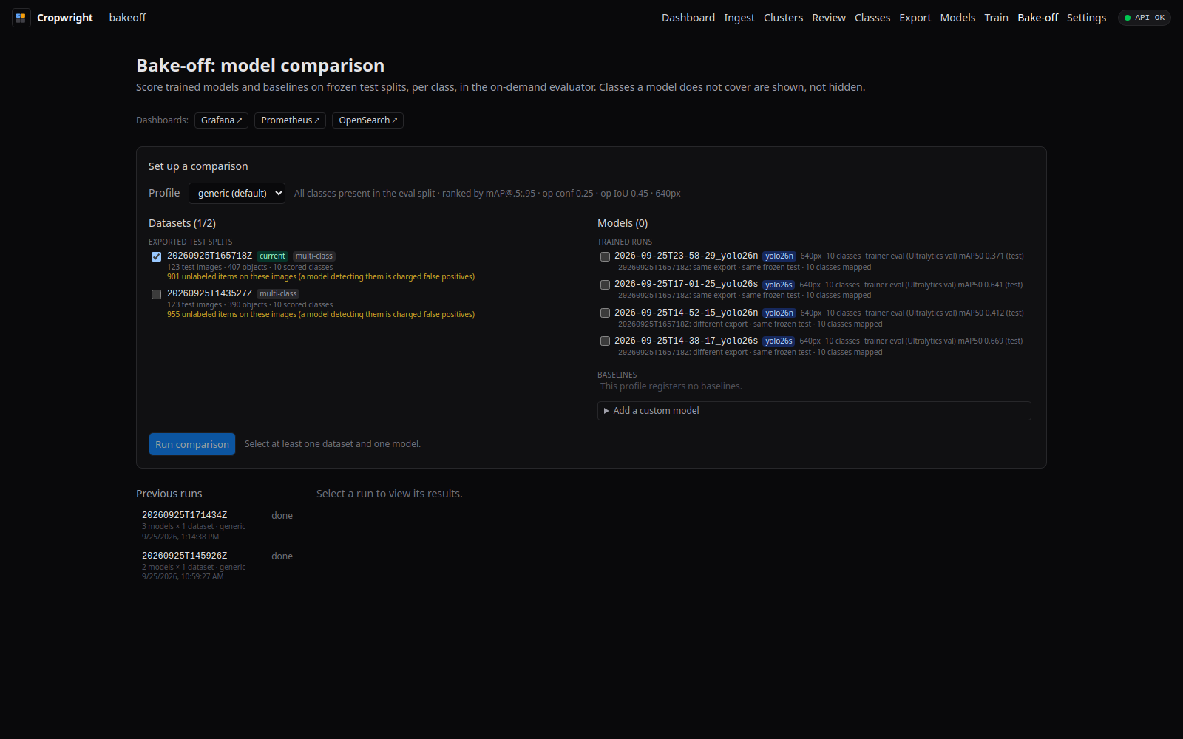Switch to the Review page
This screenshot has width=1183, height=739.
coord(829,18)
